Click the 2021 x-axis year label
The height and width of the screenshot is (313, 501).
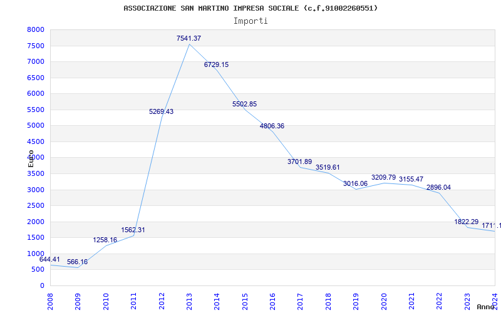point(411,301)
